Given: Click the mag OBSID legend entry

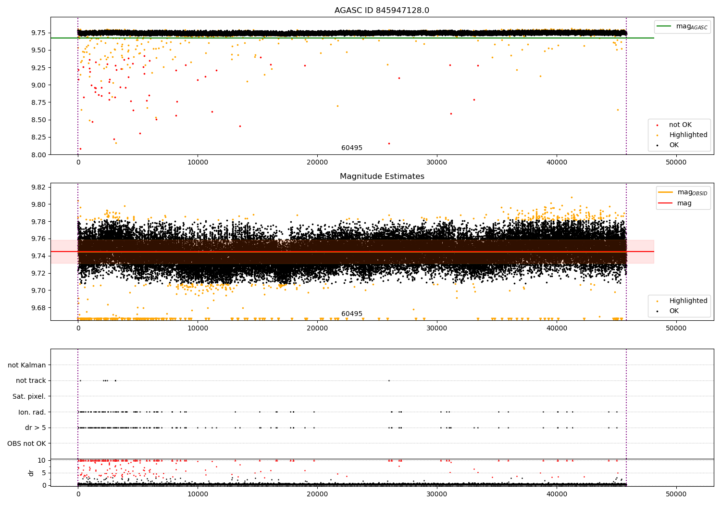Looking at the screenshot, I should click(x=683, y=192).
